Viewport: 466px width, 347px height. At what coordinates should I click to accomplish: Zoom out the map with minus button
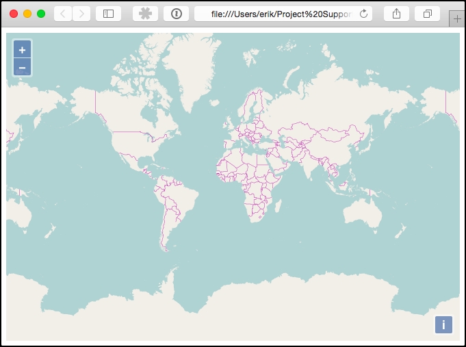coord(23,67)
